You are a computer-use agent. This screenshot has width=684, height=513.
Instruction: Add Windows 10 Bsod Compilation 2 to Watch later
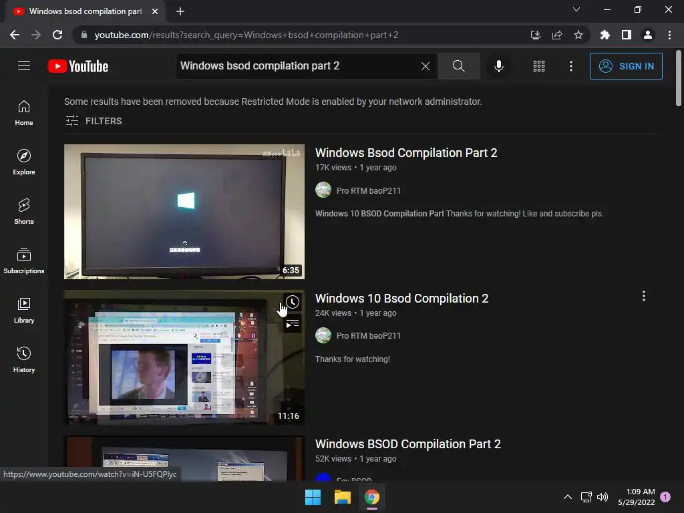[293, 302]
